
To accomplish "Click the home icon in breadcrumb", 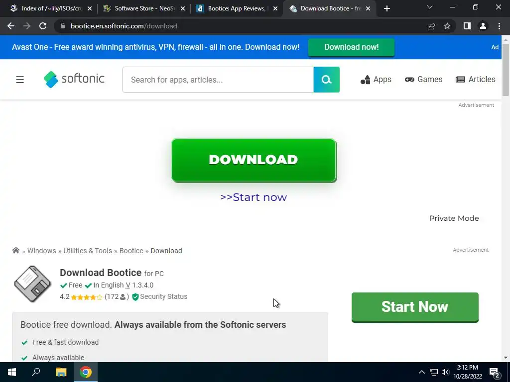I will tap(15, 251).
